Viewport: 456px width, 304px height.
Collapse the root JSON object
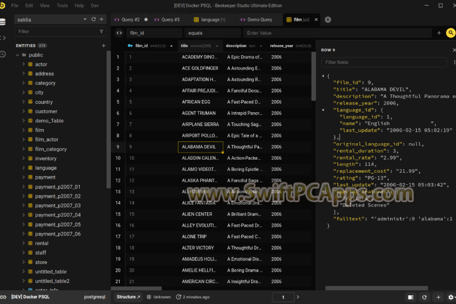click(x=323, y=76)
